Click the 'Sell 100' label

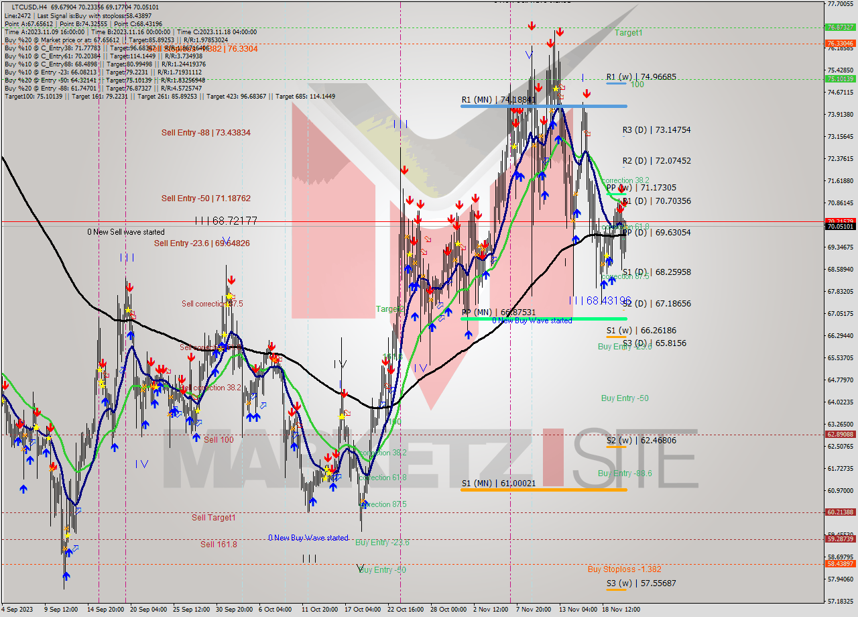tap(219, 440)
